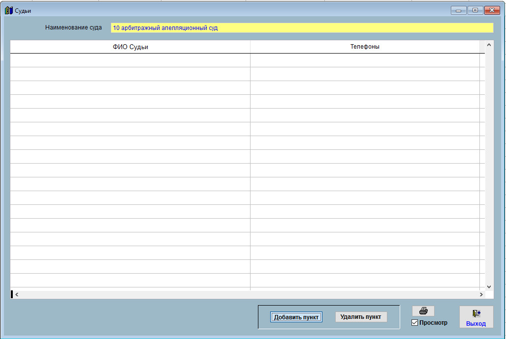Click the vertical scrollbar up arrow
The height and width of the screenshot is (339, 506).
click(489, 45)
